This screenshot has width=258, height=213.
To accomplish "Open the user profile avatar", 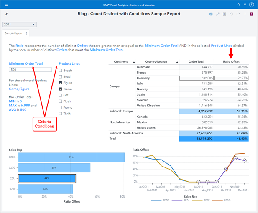I will coord(251,4).
